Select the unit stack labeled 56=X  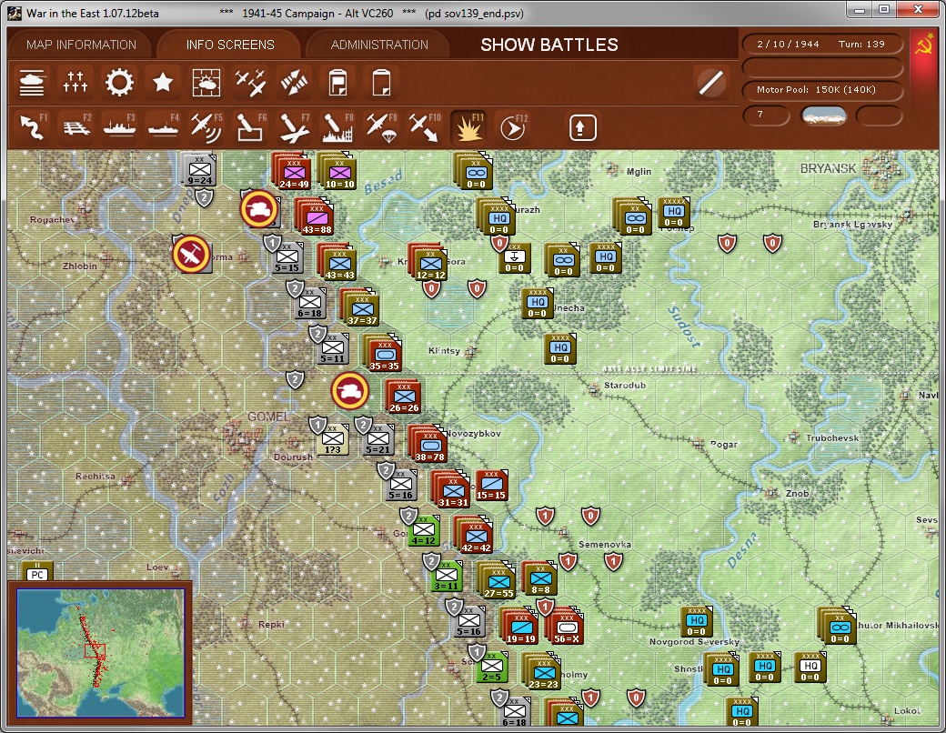566,628
